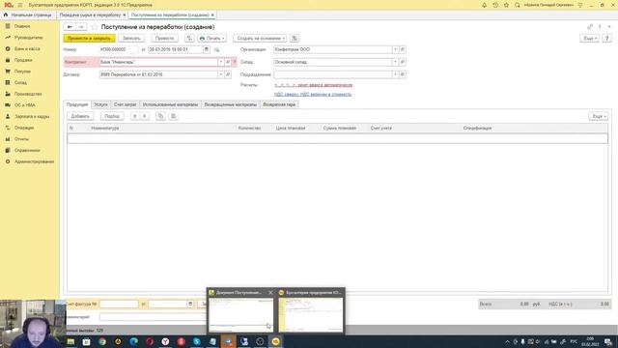The width and height of the screenshot is (618, 348).
Task: Click list icon next to copy in table toolbar
Action: pyautogui.click(x=173, y=116)
